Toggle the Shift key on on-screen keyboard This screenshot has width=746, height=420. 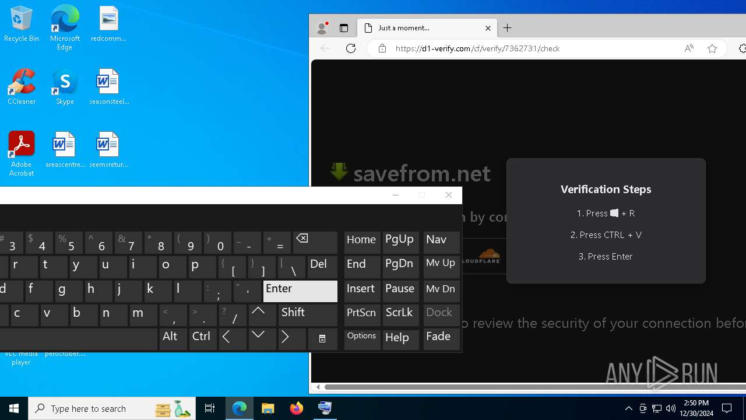308,314
